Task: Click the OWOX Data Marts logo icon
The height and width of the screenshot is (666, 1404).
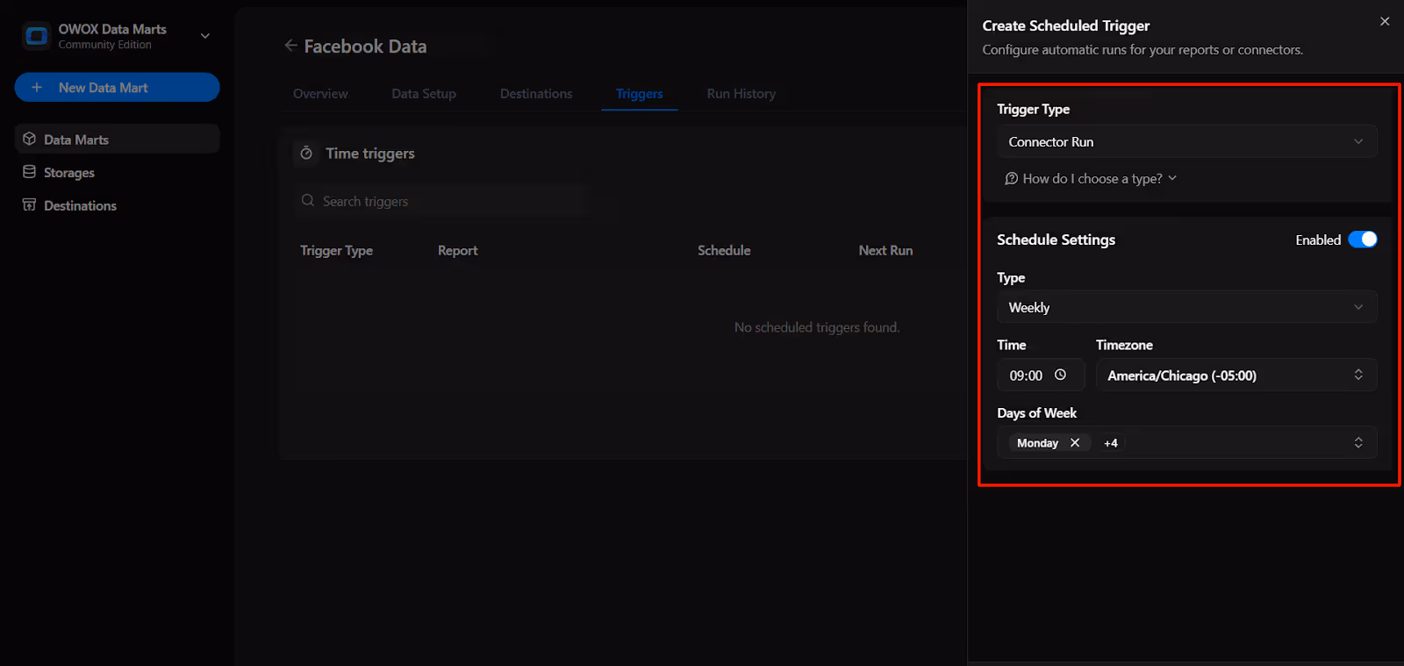Action: 36,36
